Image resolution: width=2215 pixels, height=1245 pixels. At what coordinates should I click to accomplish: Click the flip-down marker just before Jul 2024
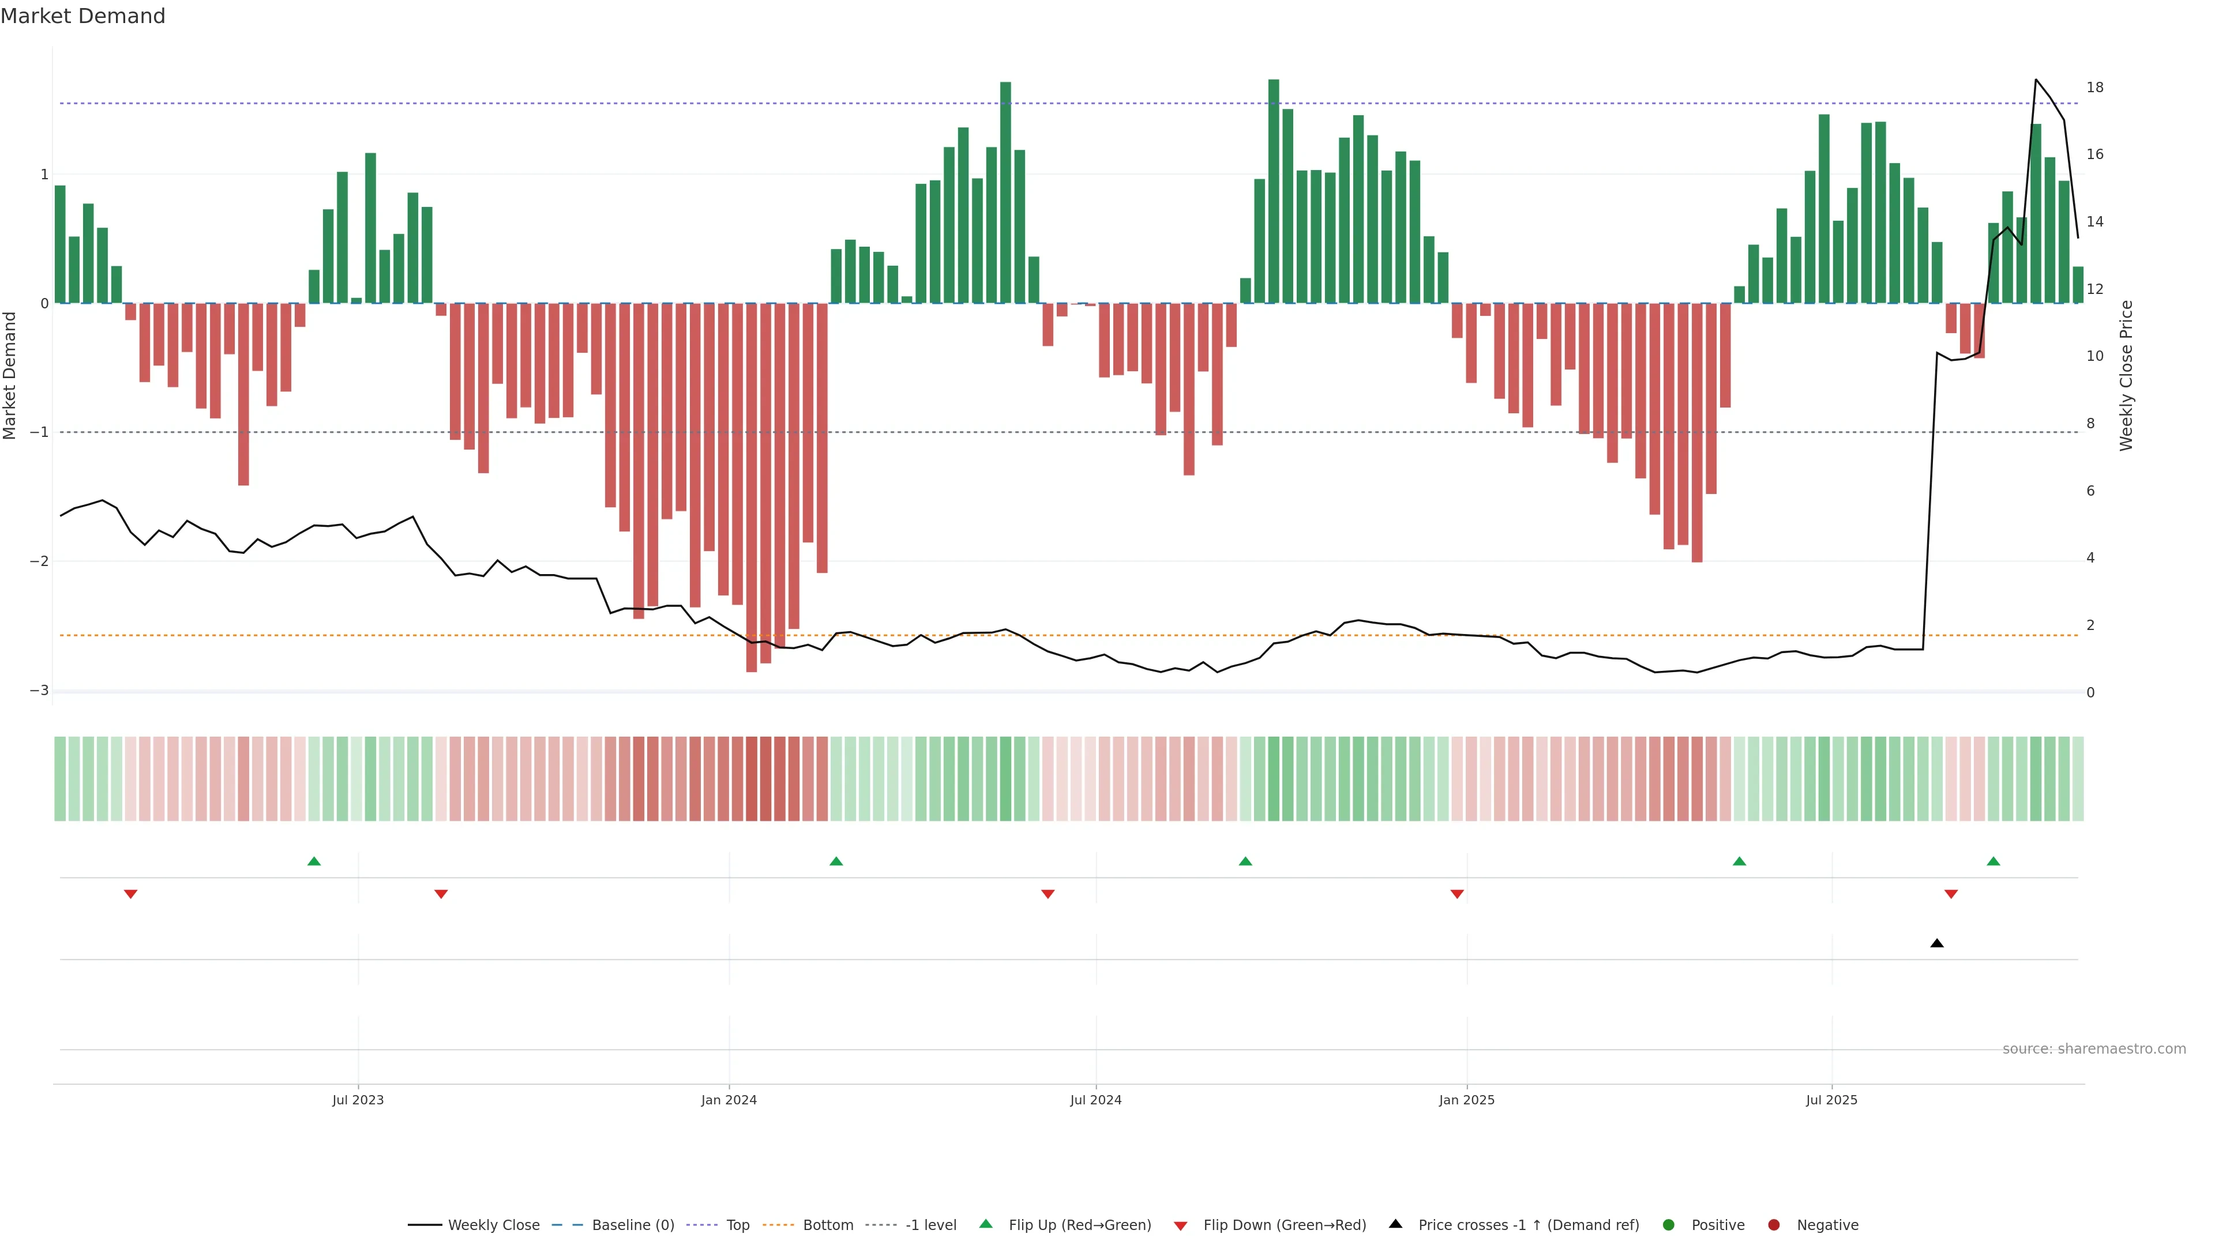(x=1048, y=895)
